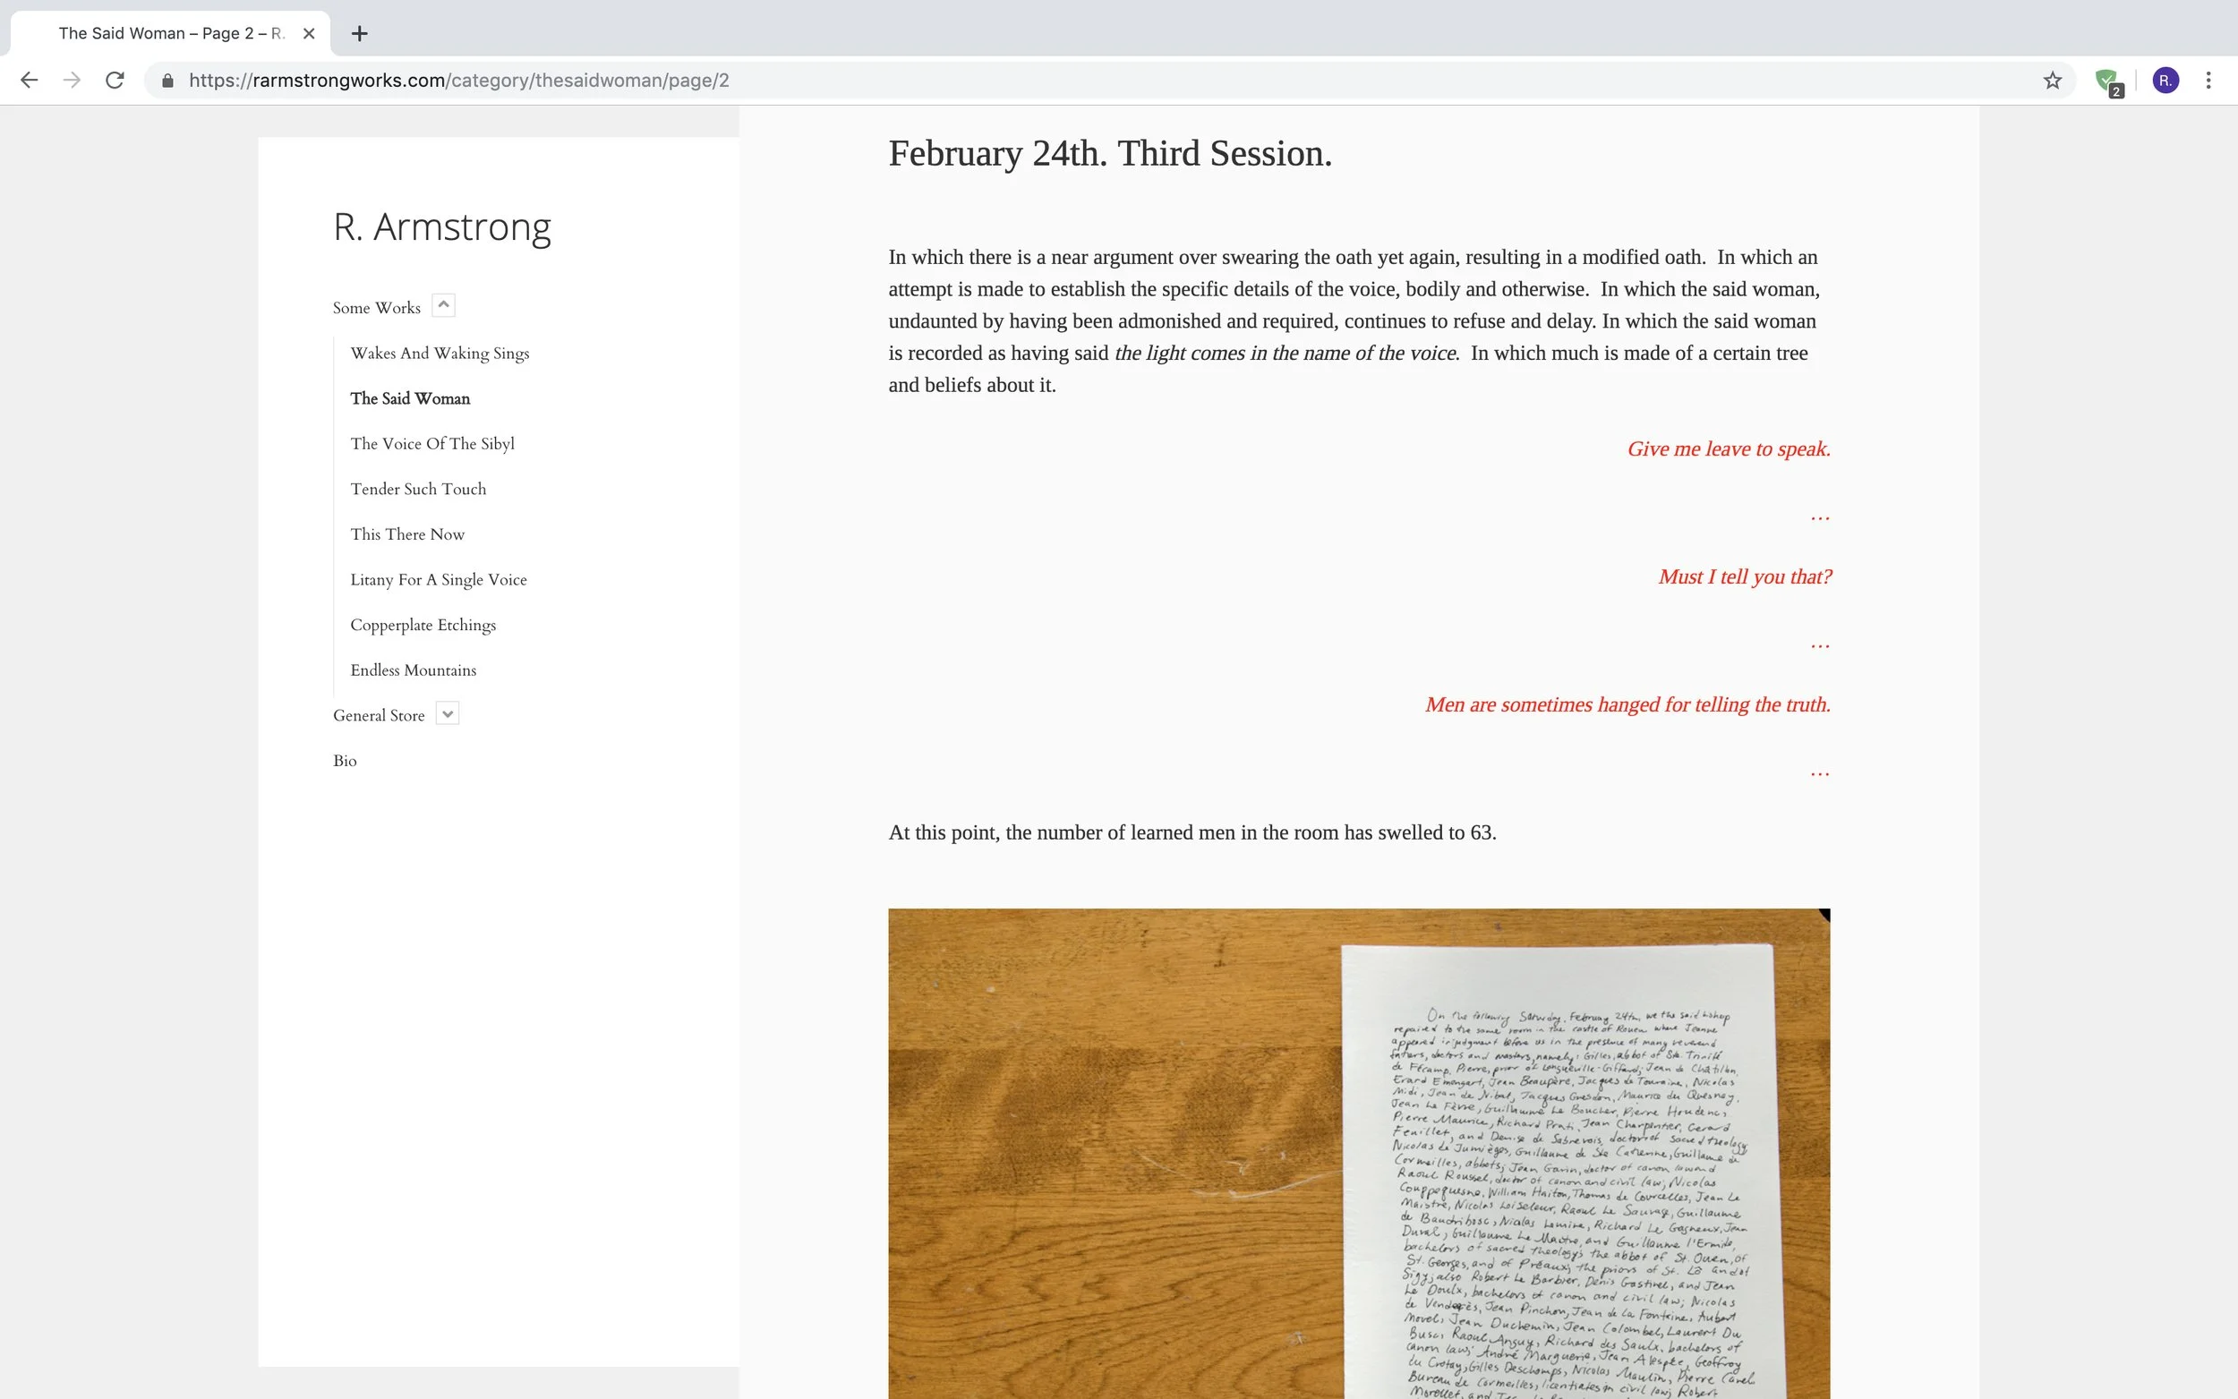The width and height of the screenshot is (2238, 1399).
Task: Open a new browser tab
Action: click(360, 33)
